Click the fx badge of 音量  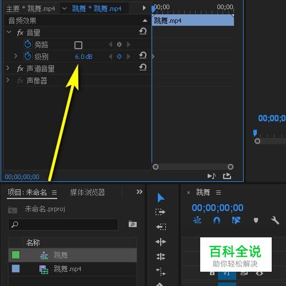20,33
